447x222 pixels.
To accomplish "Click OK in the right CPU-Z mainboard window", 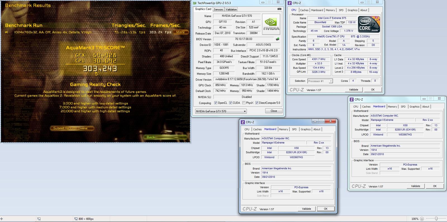I will (x=435, y=186).
